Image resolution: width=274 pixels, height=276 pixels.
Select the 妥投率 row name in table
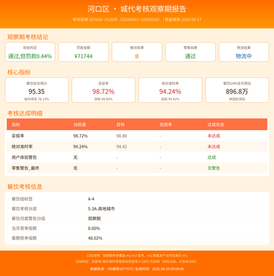point(18,136)
